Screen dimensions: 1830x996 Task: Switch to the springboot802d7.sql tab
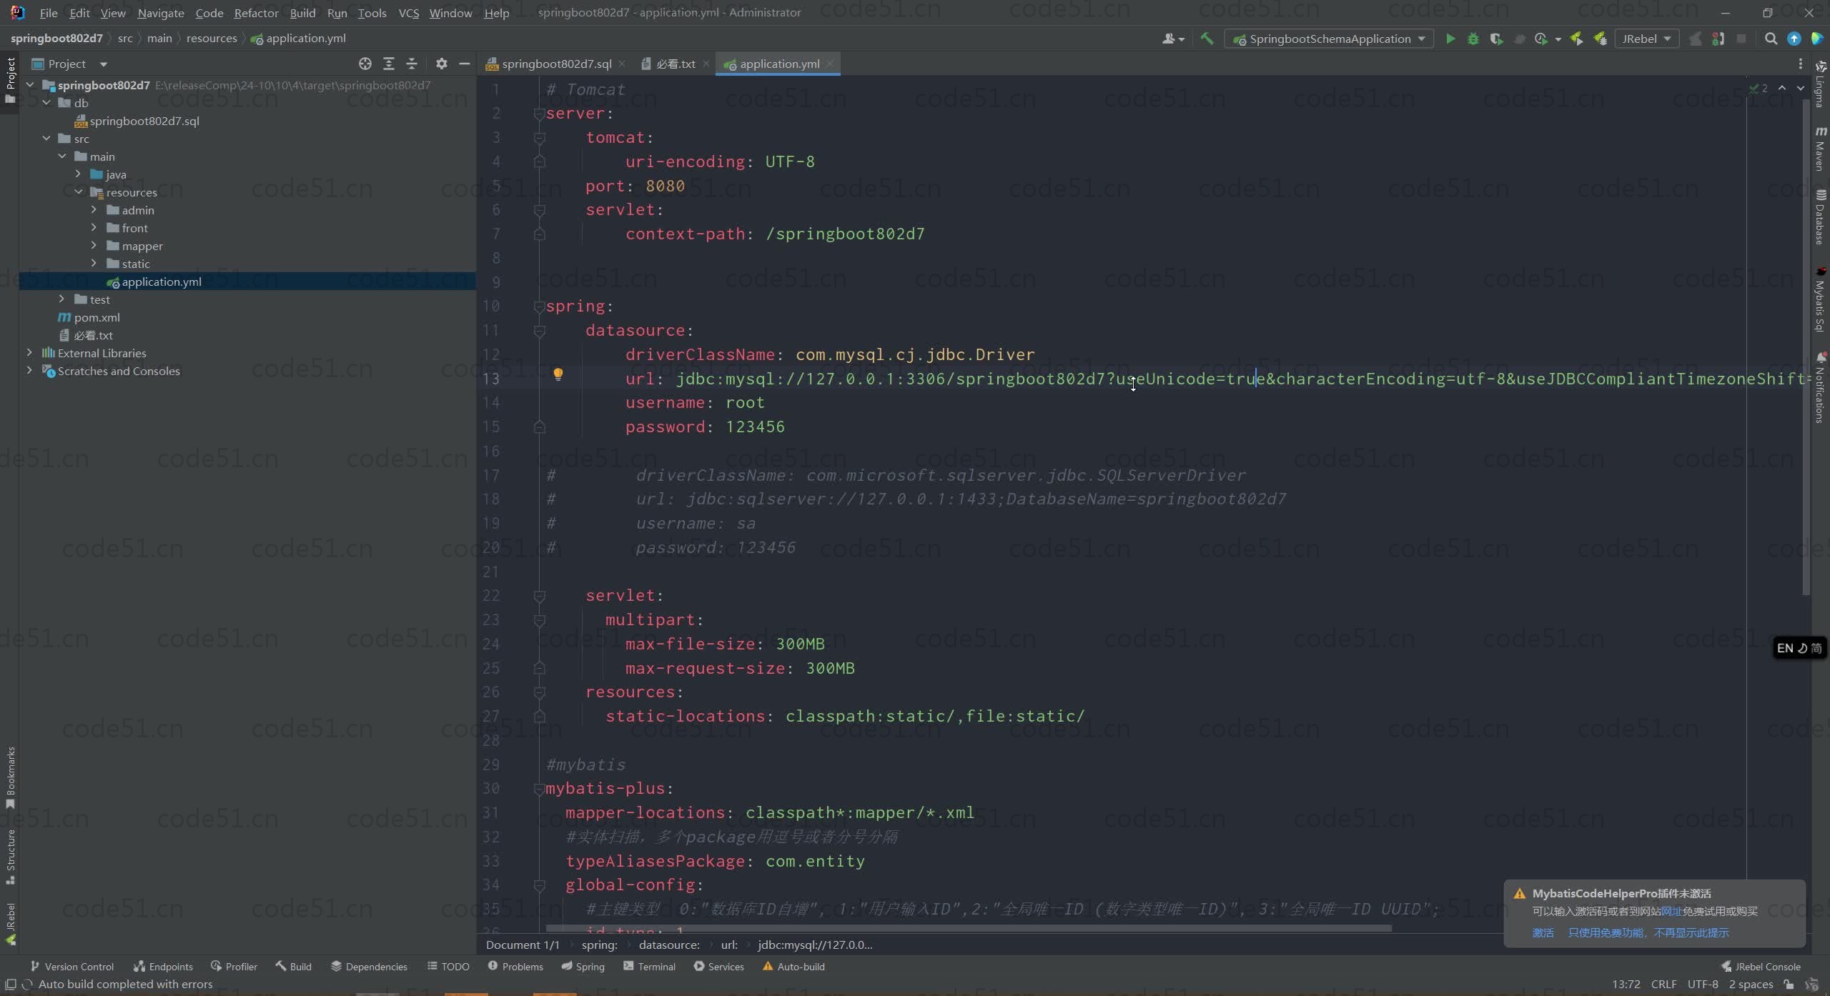[555, 64]
